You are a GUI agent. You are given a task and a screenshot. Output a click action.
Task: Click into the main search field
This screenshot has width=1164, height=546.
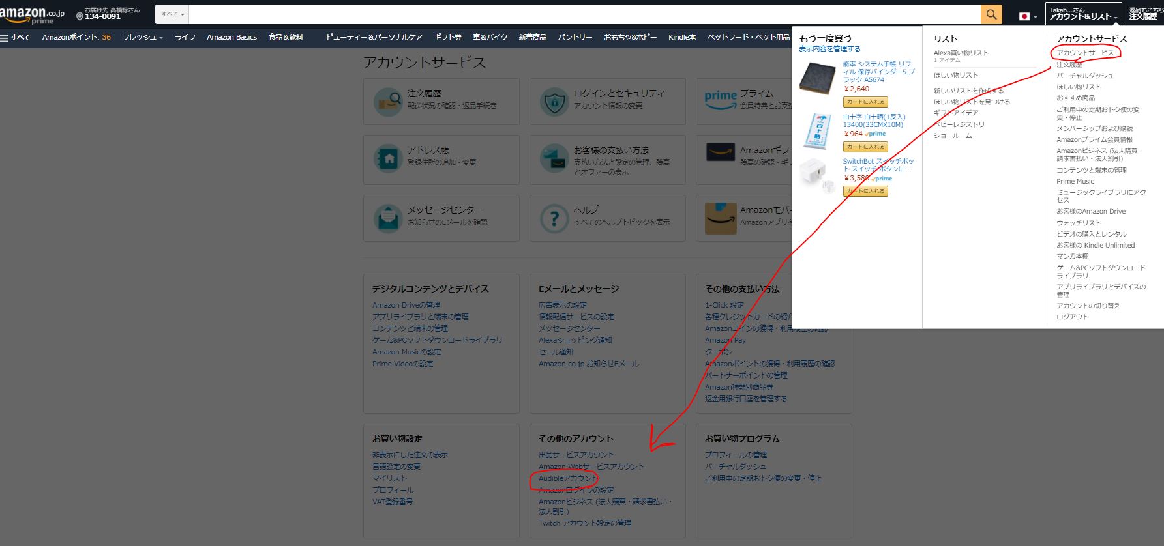pos(584,14)
